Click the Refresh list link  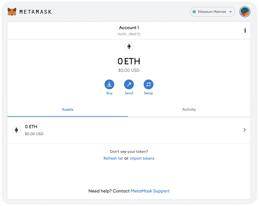113,158
